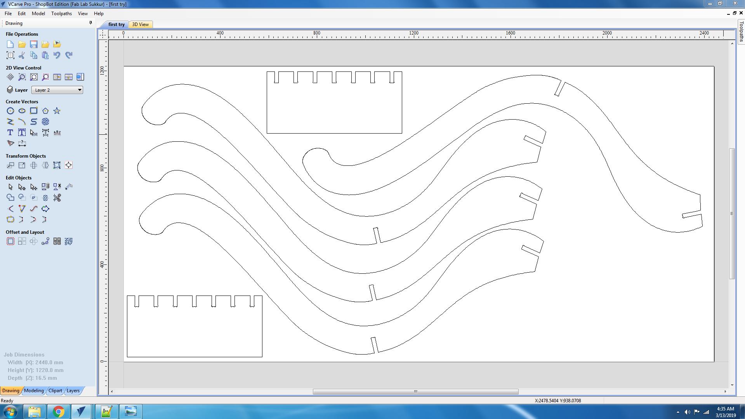Open the Model menu
745x419 pixels.
(x=38, y=14)
